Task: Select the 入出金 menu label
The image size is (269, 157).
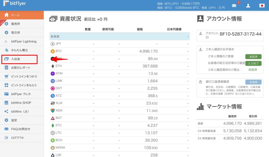Action: click(15, 59)
